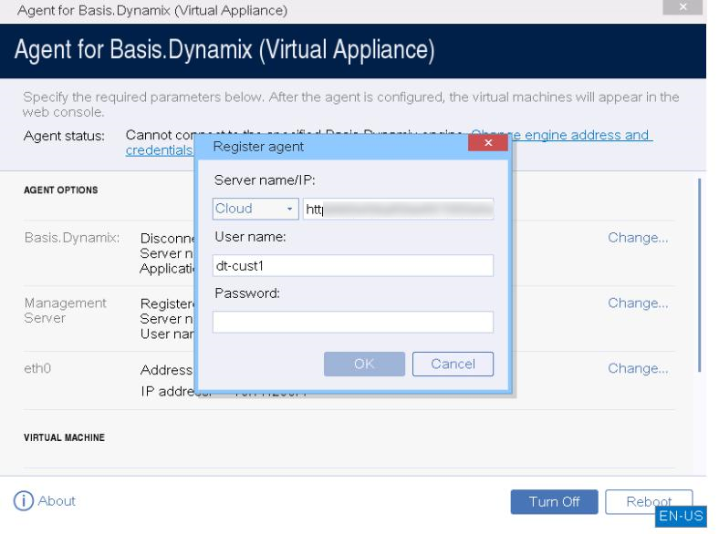Click the About info icon

24,500
